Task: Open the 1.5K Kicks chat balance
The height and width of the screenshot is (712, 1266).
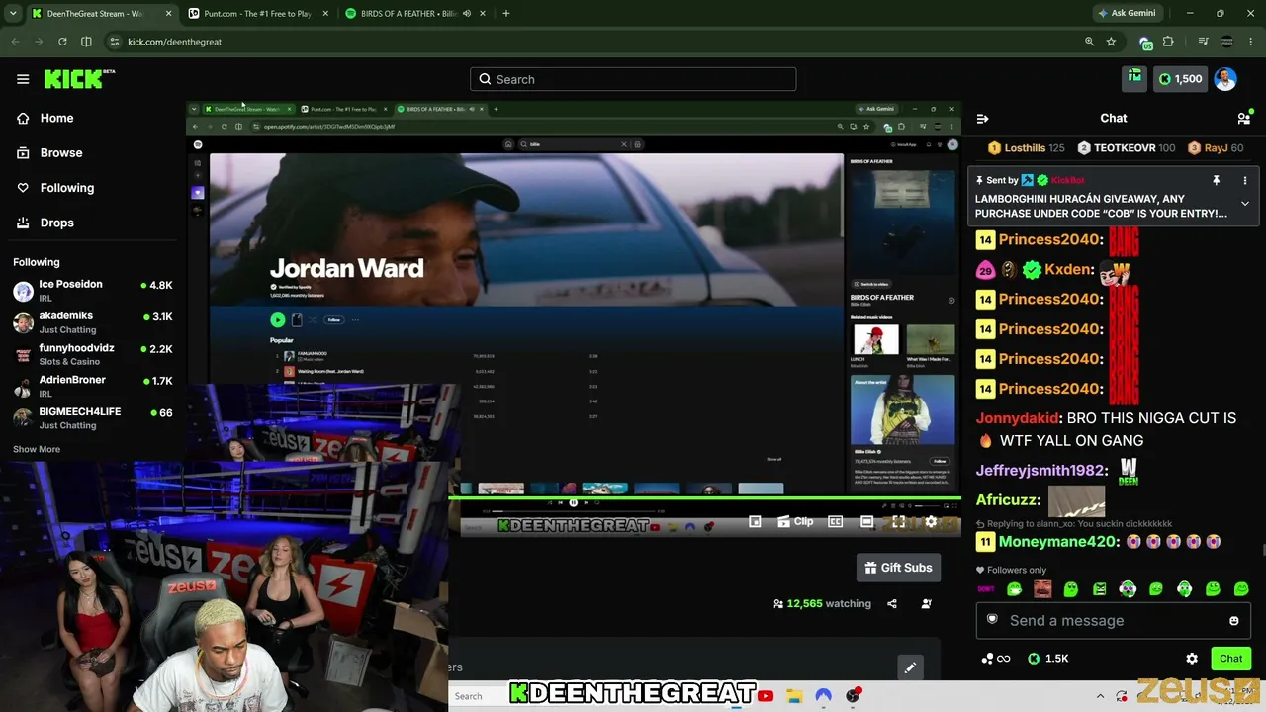Action: pos(1047,659)
